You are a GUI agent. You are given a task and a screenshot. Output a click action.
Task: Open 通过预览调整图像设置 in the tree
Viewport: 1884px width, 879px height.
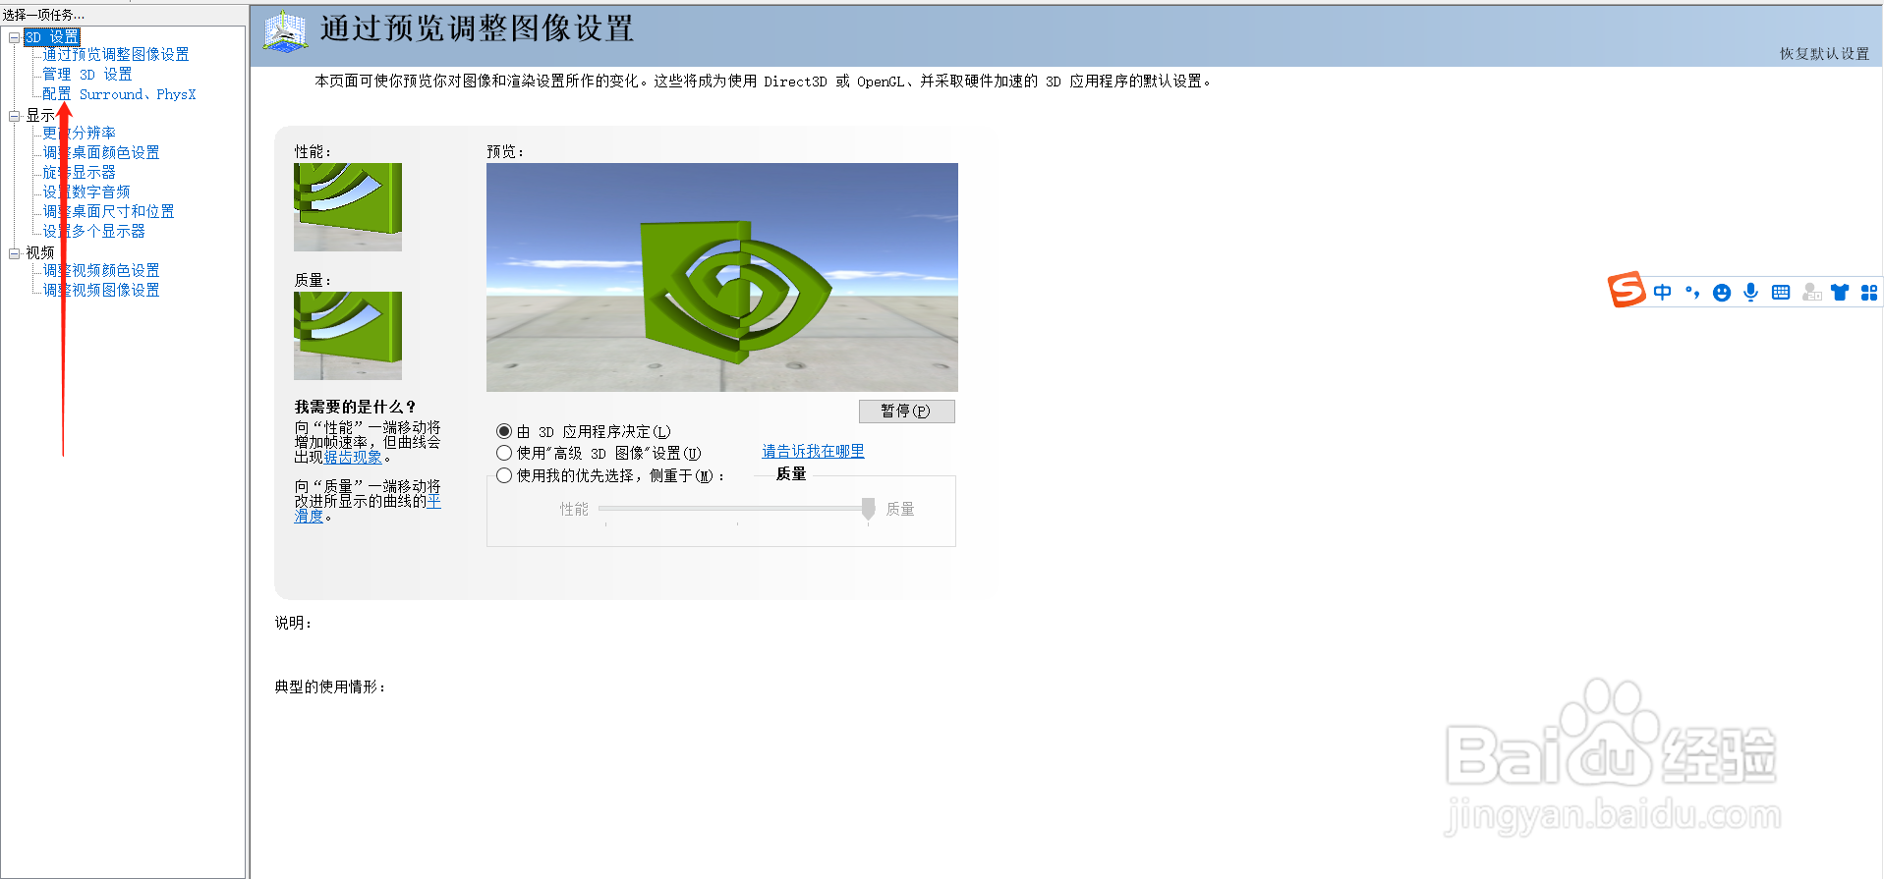click(115, 55)
